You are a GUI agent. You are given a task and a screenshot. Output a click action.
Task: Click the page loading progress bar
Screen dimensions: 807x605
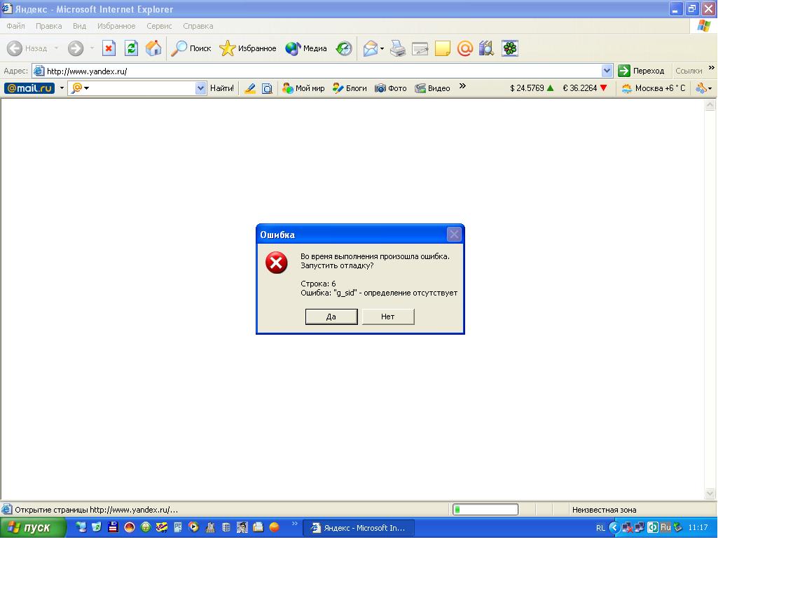tap(485, 510)
